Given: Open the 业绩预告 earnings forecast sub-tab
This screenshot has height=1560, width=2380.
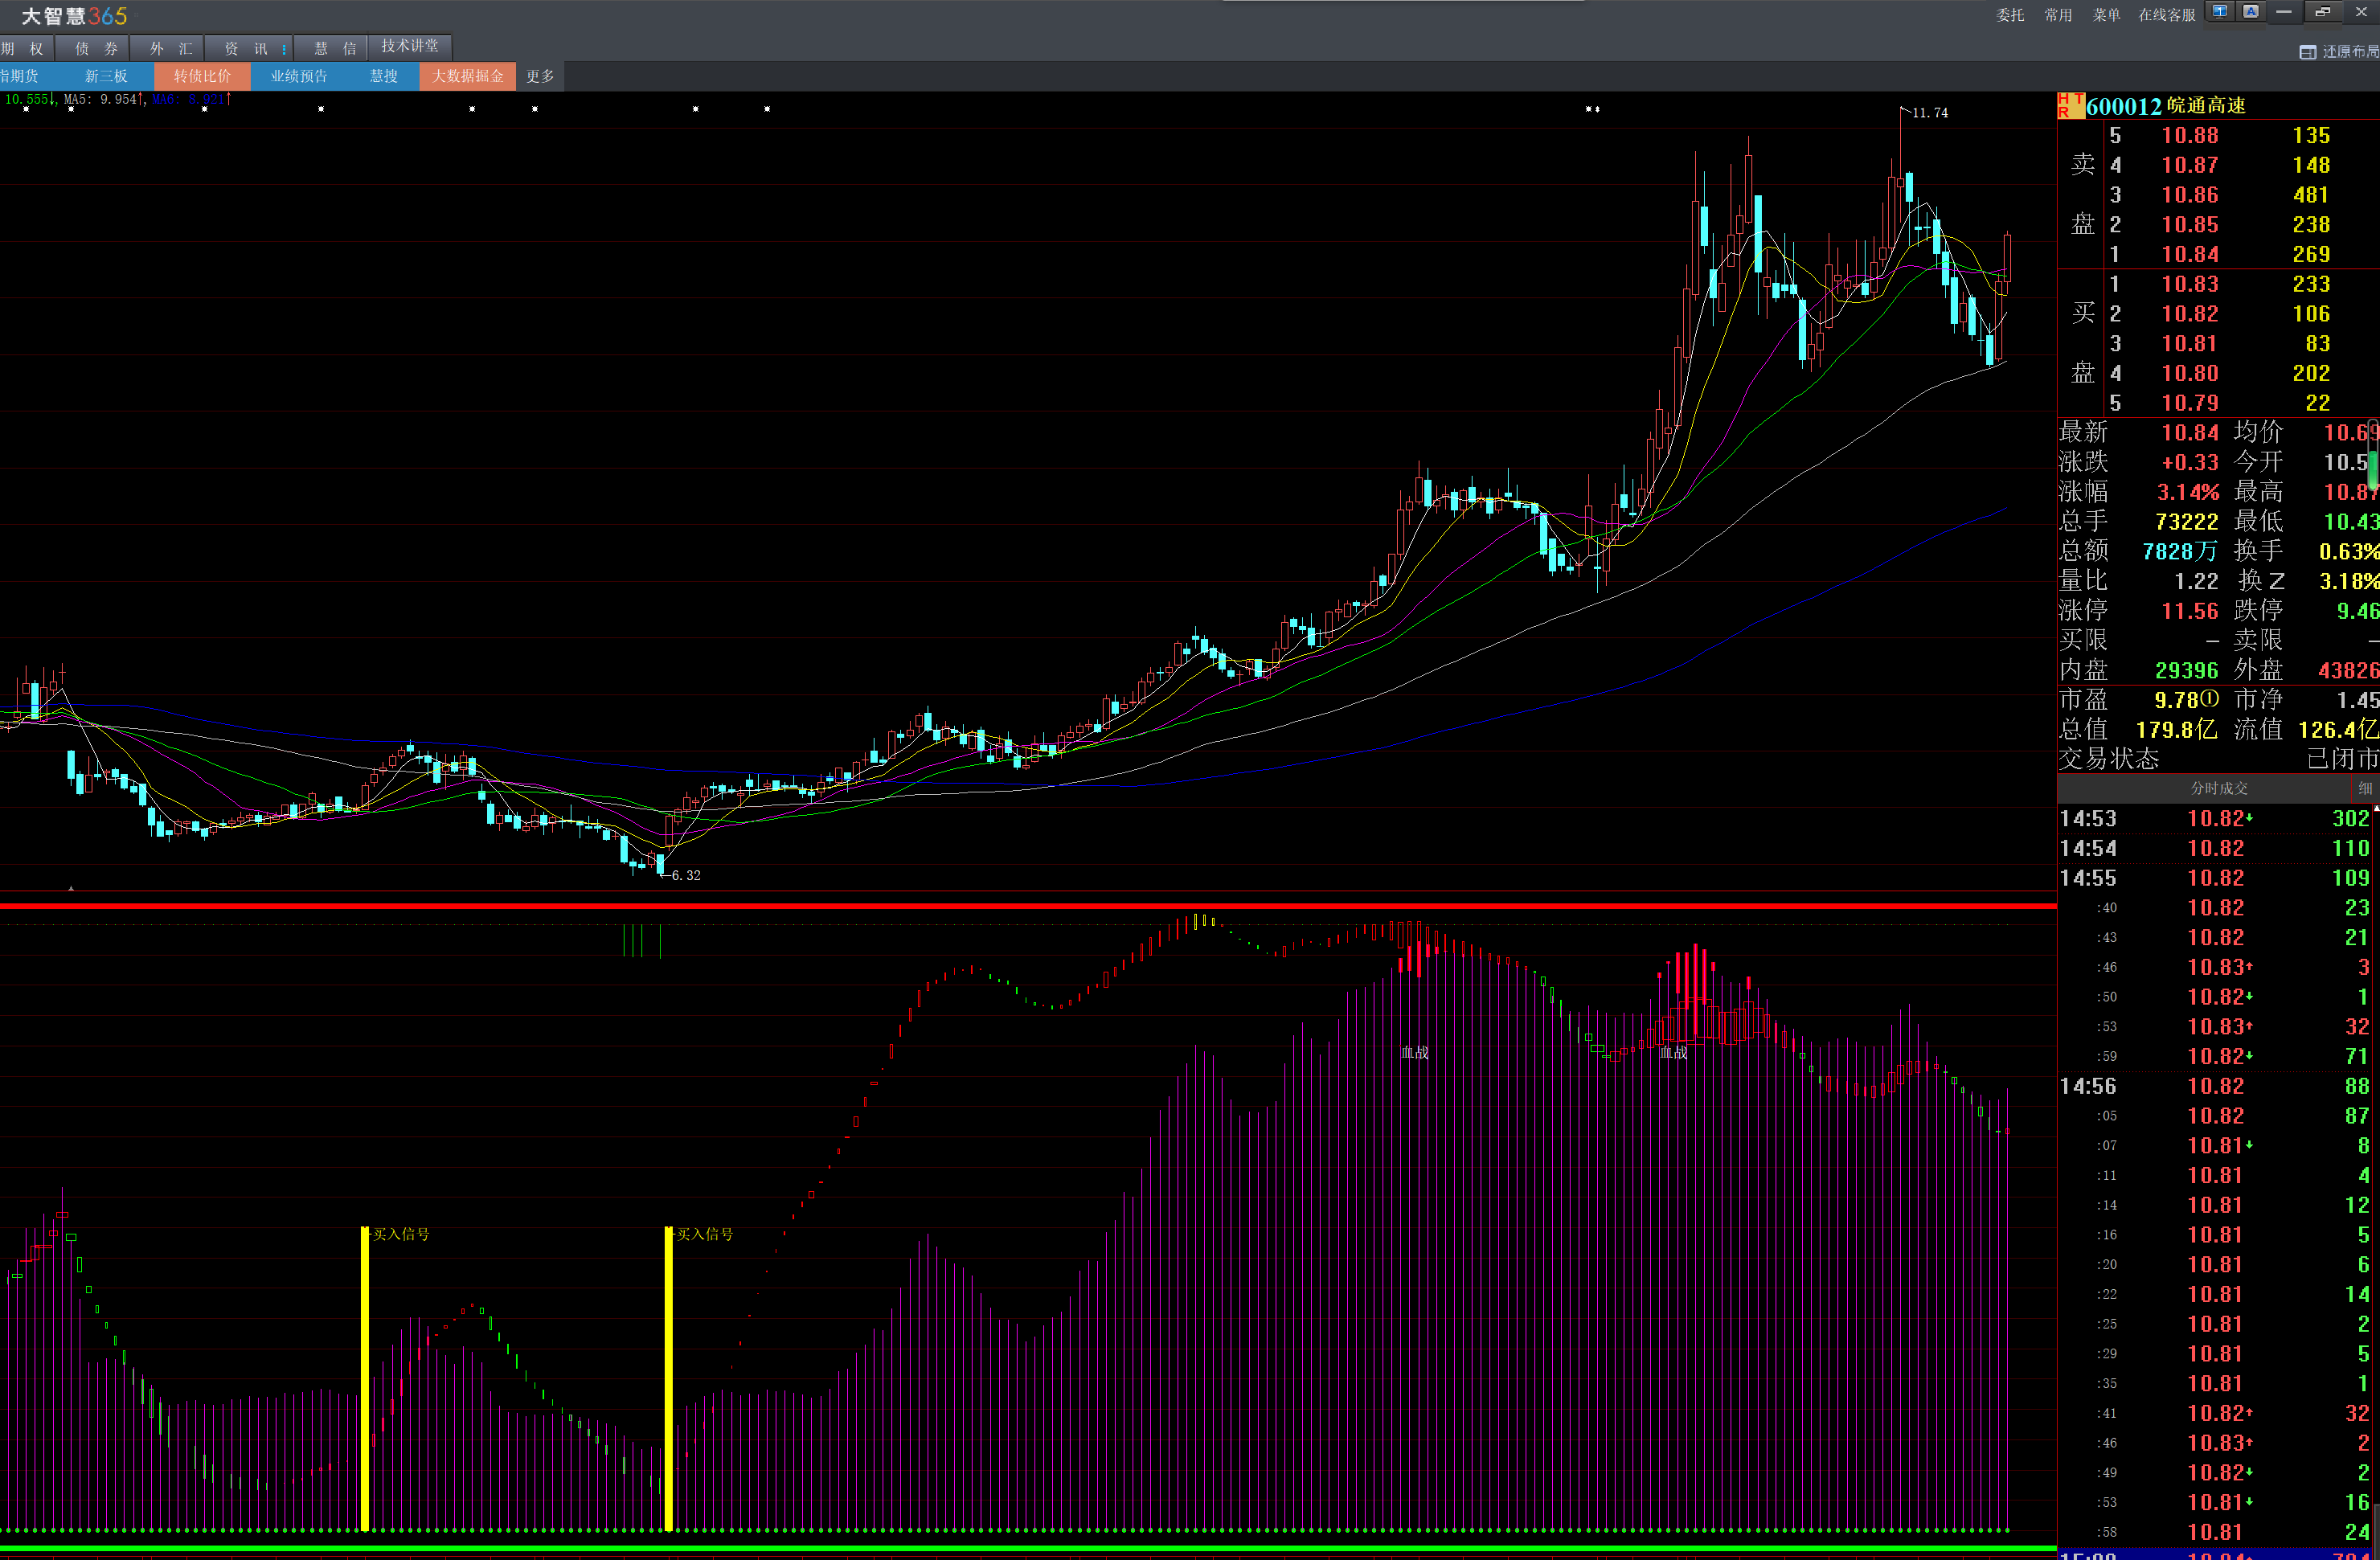Looking at the screenshot, I should click(x=299, y=76).
